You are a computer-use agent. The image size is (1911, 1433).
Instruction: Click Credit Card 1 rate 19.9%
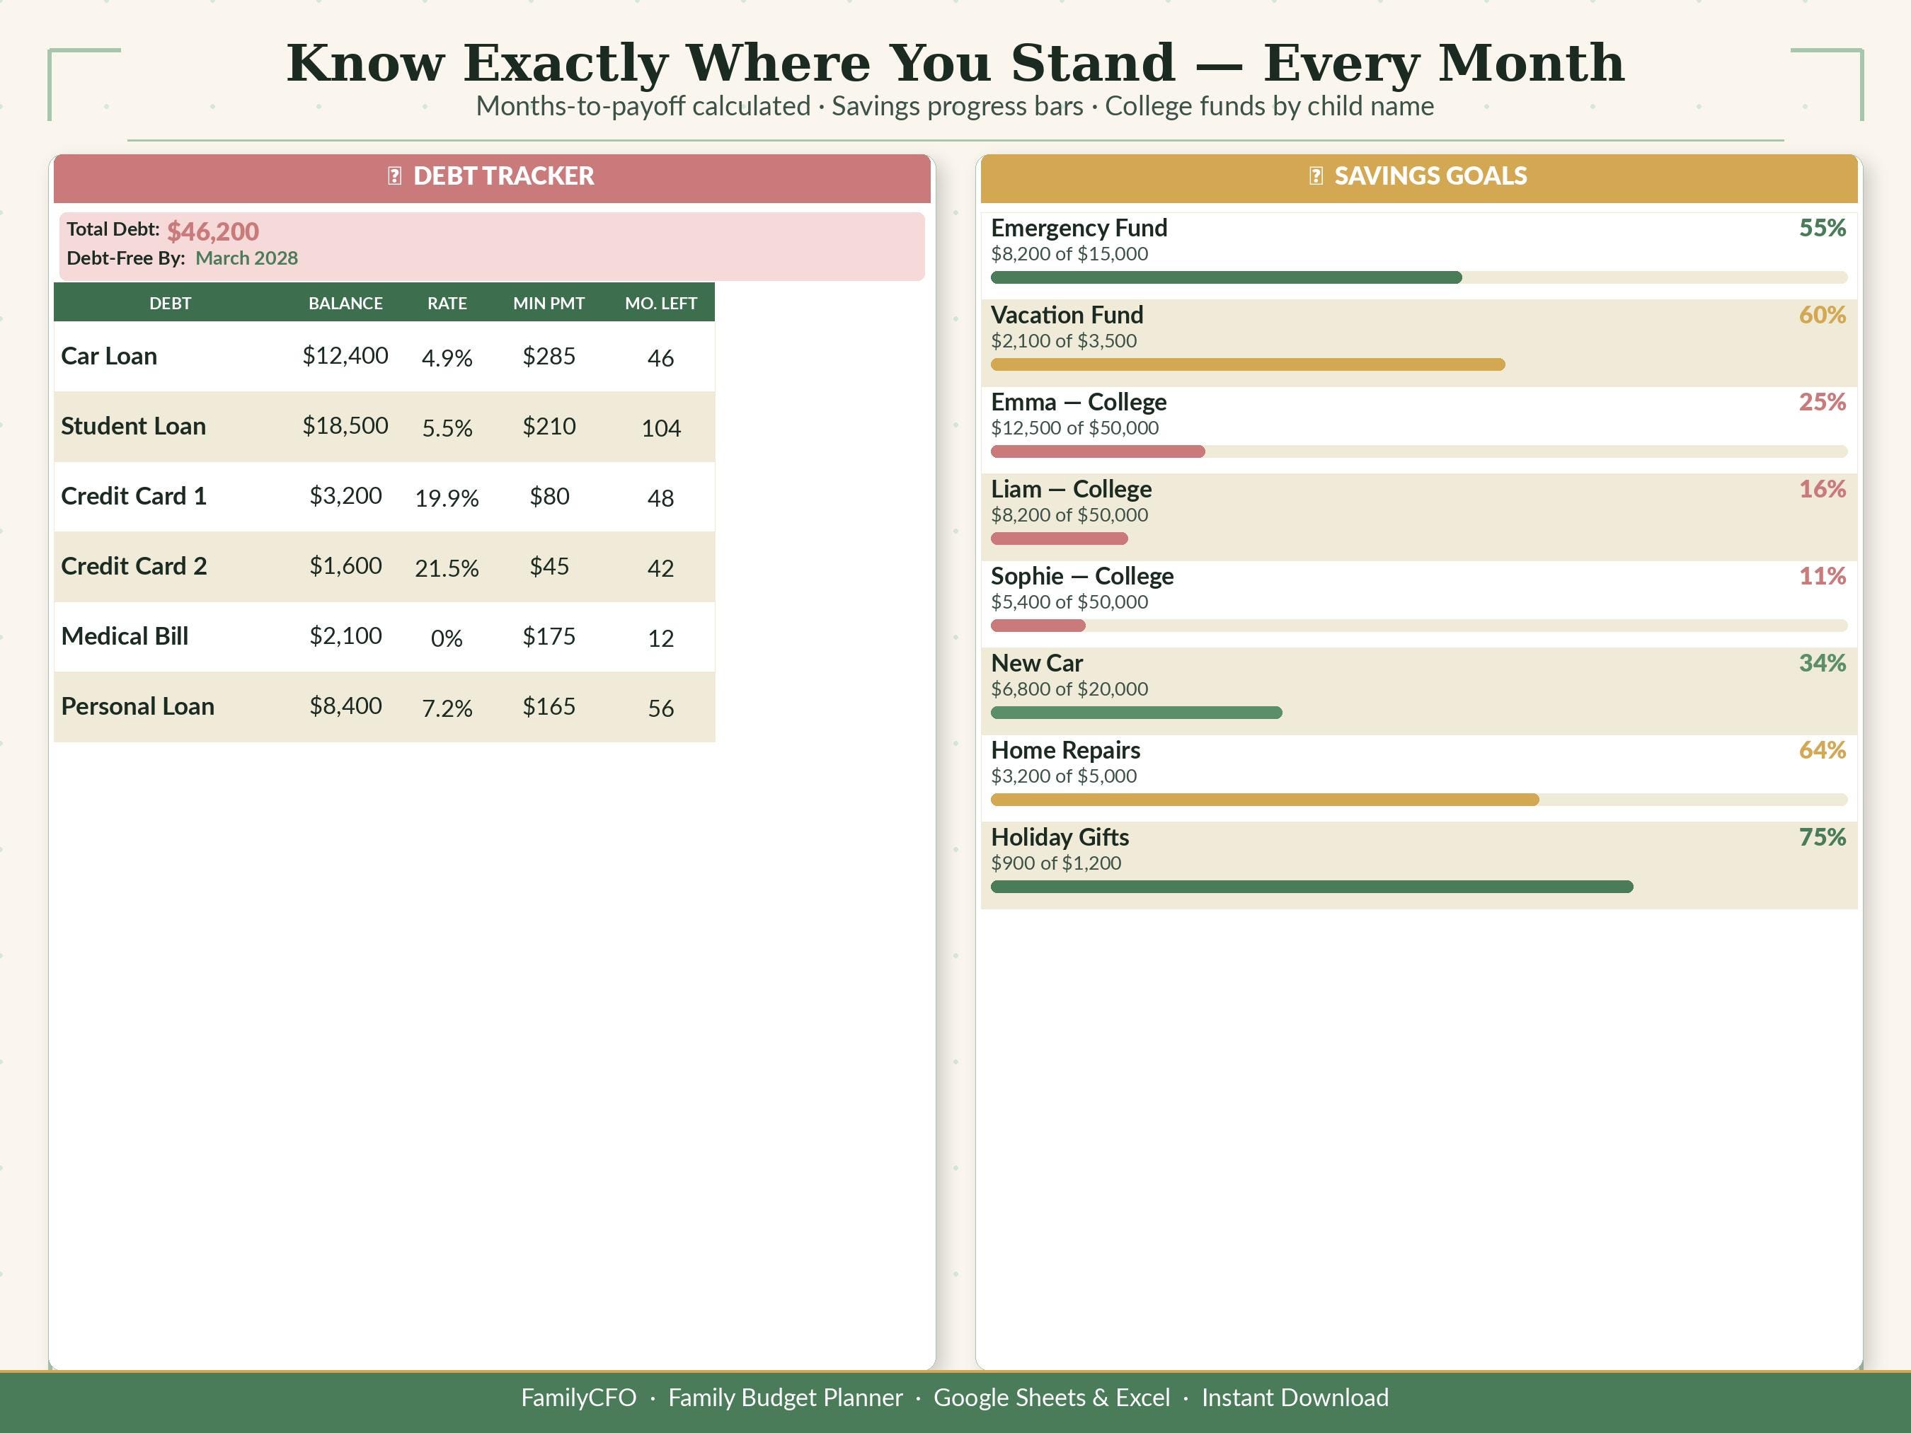(447, 498)
